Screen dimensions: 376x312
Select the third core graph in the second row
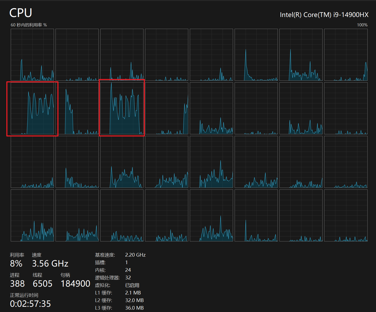tap(122, 108)
